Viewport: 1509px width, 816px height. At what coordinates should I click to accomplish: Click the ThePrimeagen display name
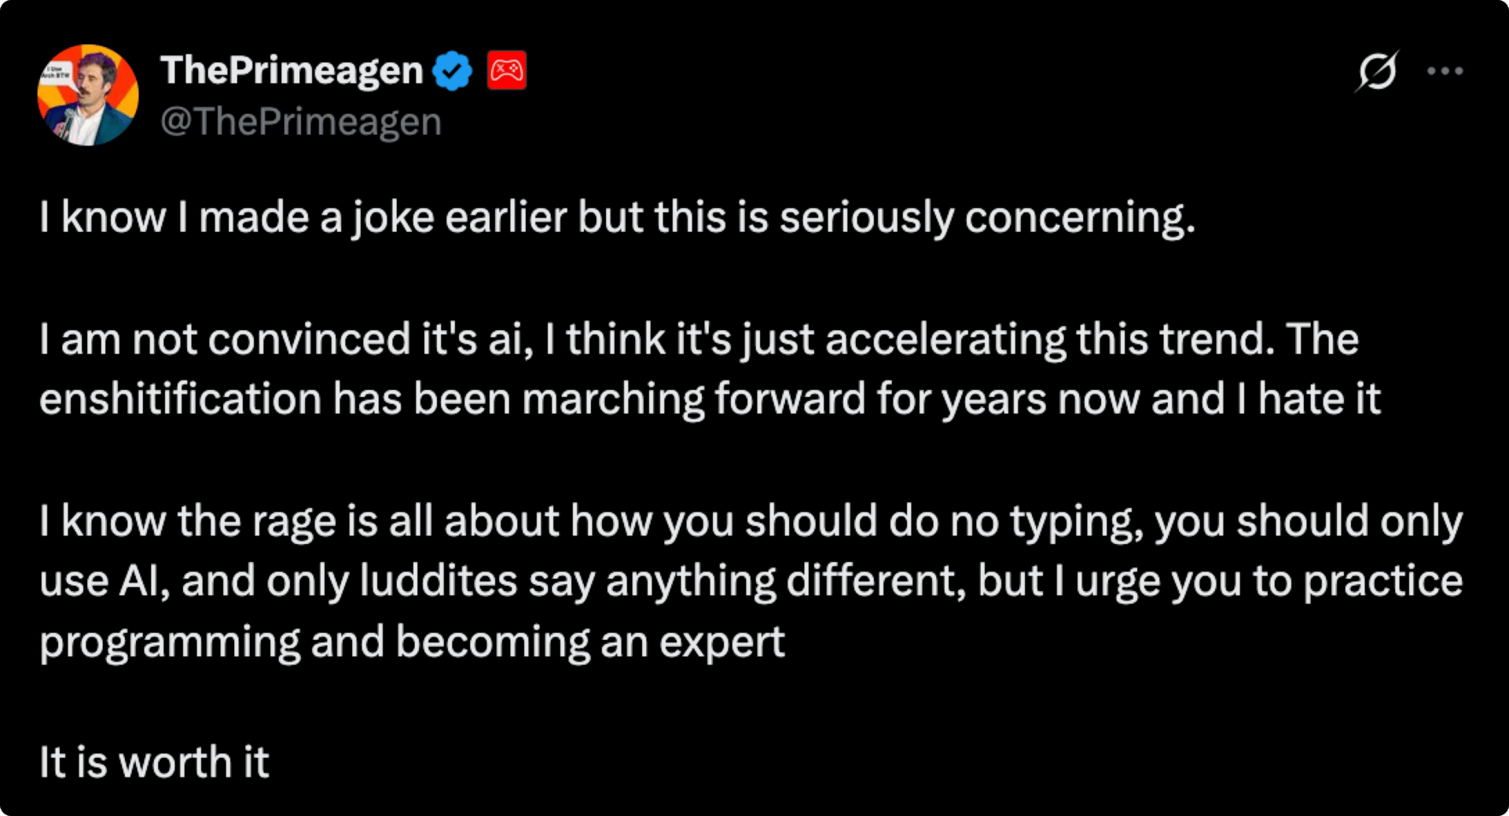pos(292,71)
